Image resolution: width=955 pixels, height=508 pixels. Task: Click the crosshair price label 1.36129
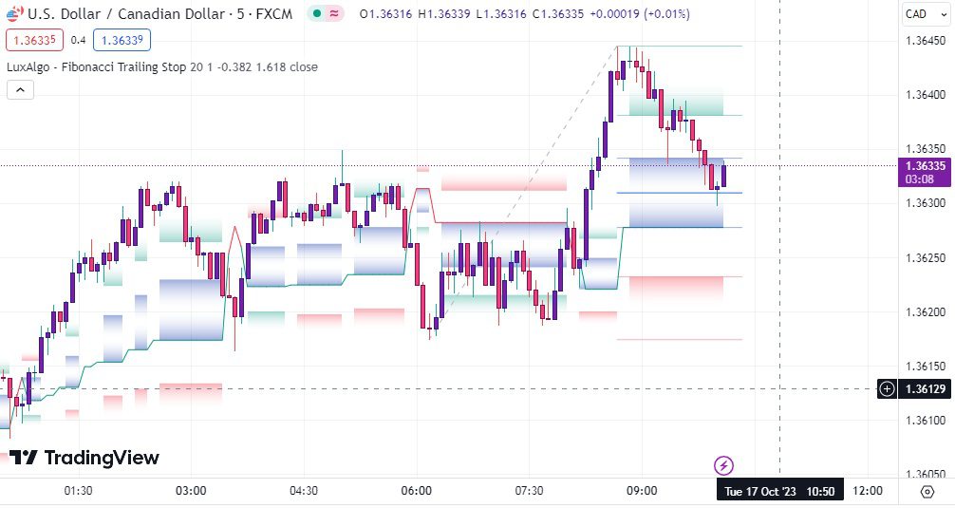pos(926,388)
